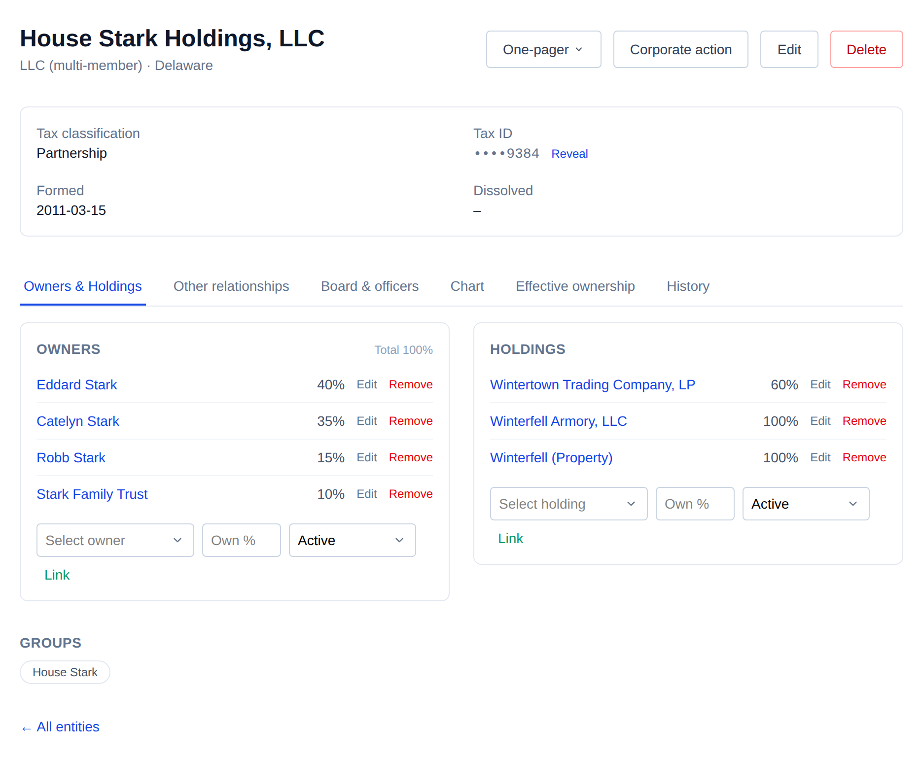This screenshot has height=758, width=923.
Task: Edit Stark Family Trust ownership
Action: tap(367, 494)
